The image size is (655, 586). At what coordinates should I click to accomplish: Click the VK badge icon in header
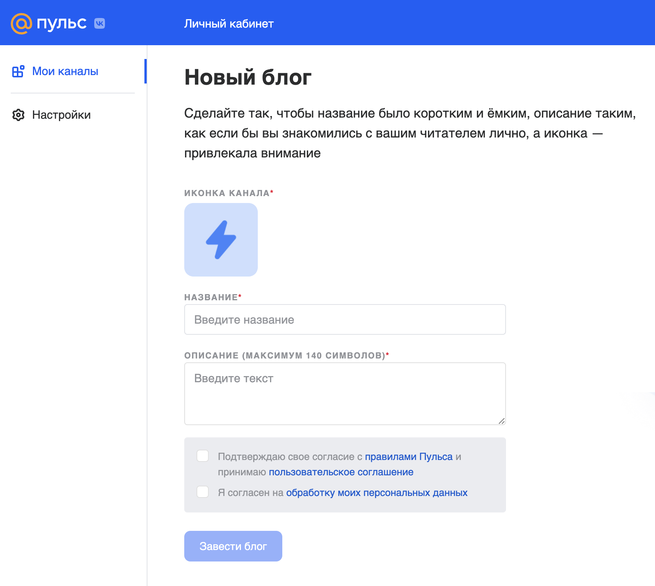click(100, 23)
